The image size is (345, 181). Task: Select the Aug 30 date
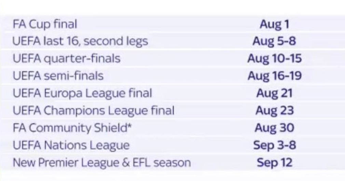[274, 128]
